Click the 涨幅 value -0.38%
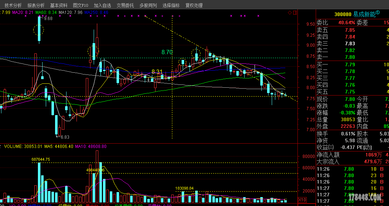The width and height of the screenshot is (389, 206). (346, 113)
